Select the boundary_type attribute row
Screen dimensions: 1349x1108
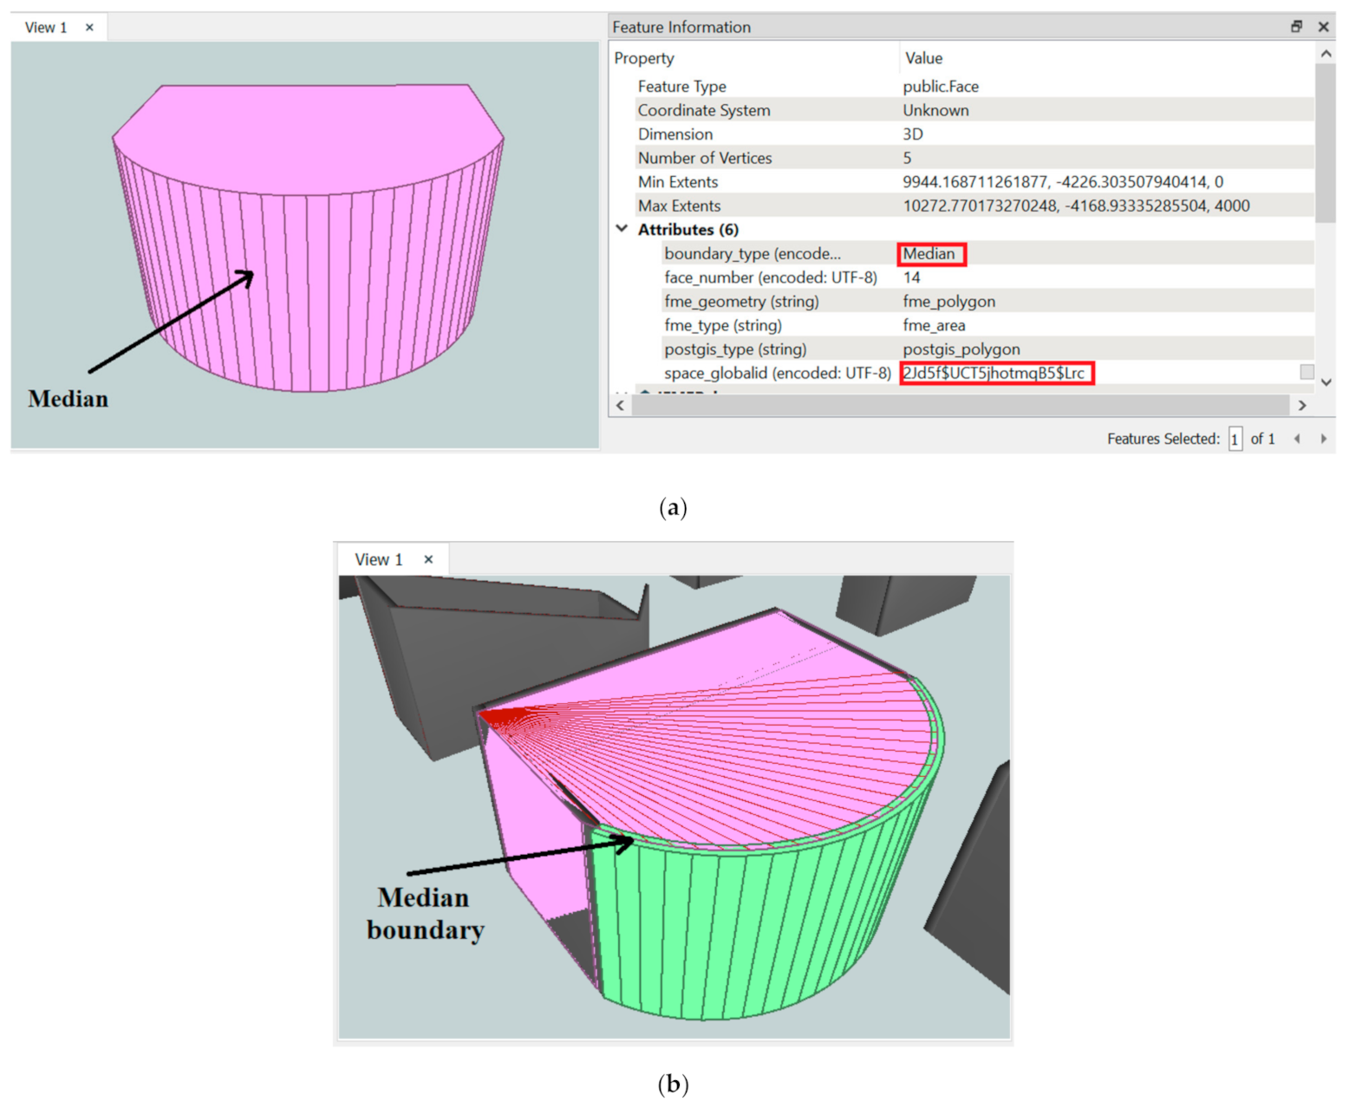(752, 253)
